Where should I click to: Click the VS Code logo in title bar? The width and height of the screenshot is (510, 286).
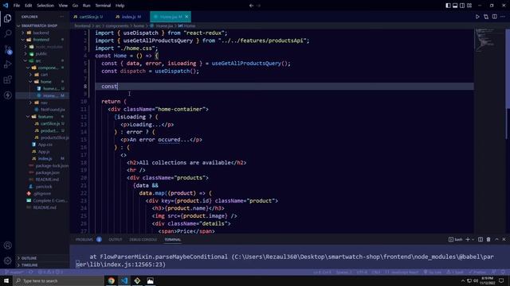(x=6, y=6)
